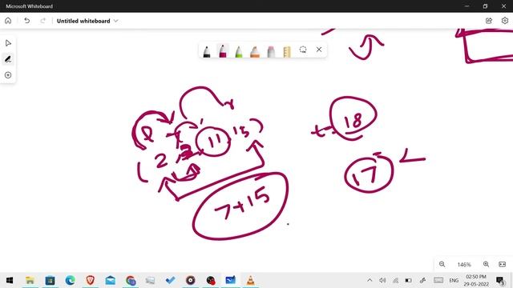Zoom out of the canvas
This screenshot has width=513, height=288.
[x=442, y=264]
